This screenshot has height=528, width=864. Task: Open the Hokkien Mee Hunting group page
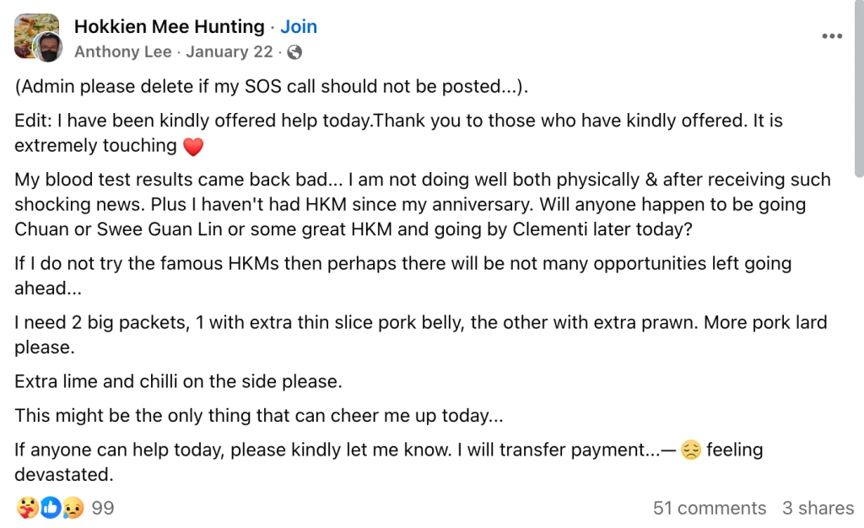pyautogui.click(x=169, y=26)
